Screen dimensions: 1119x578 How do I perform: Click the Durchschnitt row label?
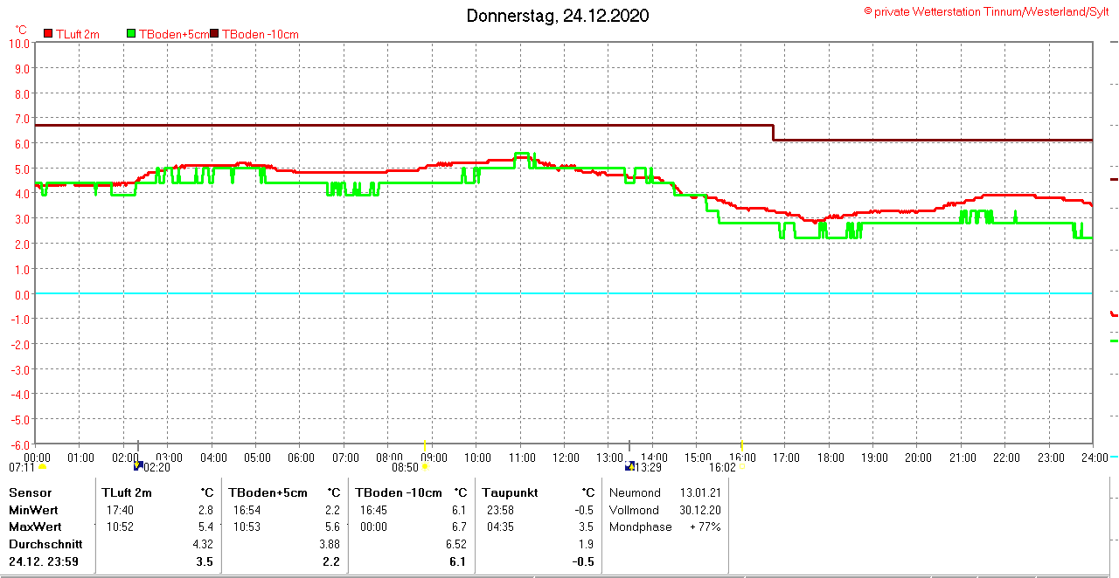[x=45, y=544]
